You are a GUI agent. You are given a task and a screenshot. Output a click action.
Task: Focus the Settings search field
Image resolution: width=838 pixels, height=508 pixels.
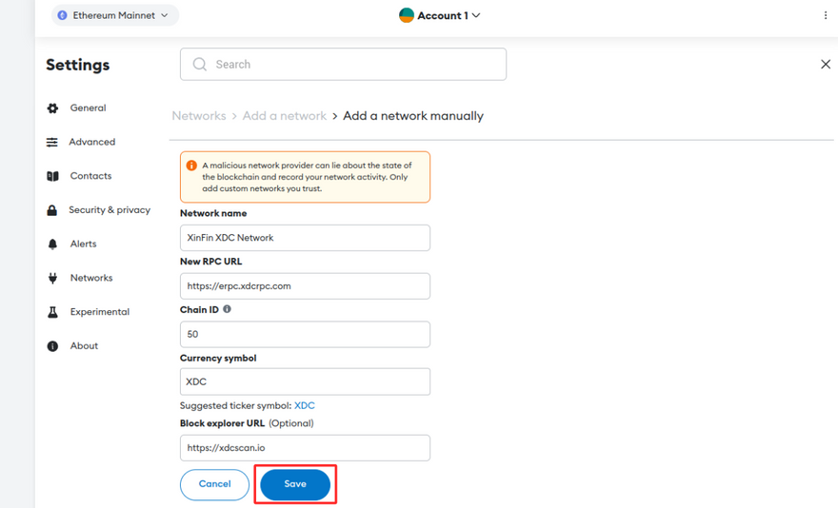click(343, 65)
